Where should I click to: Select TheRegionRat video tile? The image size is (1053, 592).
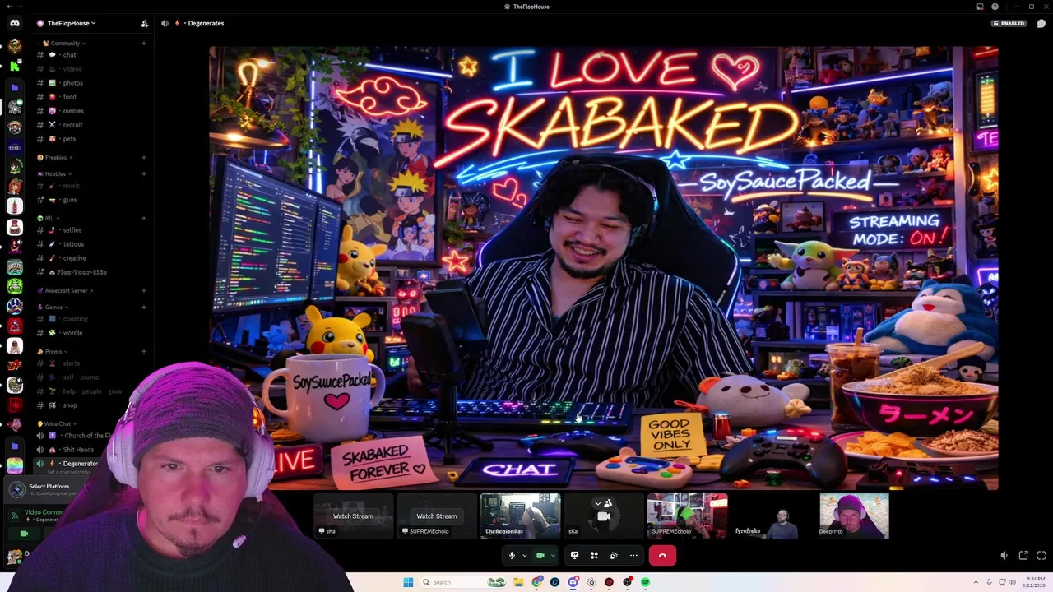coord(520,516)
